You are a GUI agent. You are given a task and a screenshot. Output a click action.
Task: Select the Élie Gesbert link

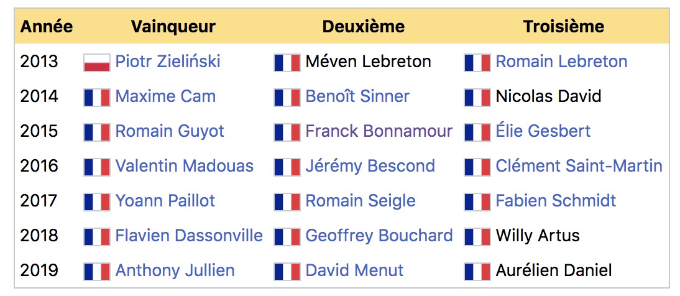pos(543,131)
